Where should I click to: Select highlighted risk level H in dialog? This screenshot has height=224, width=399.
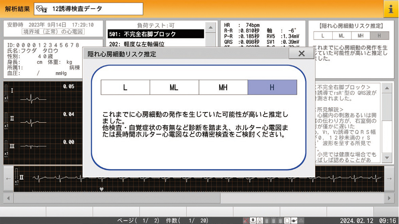tap(272, 87)
